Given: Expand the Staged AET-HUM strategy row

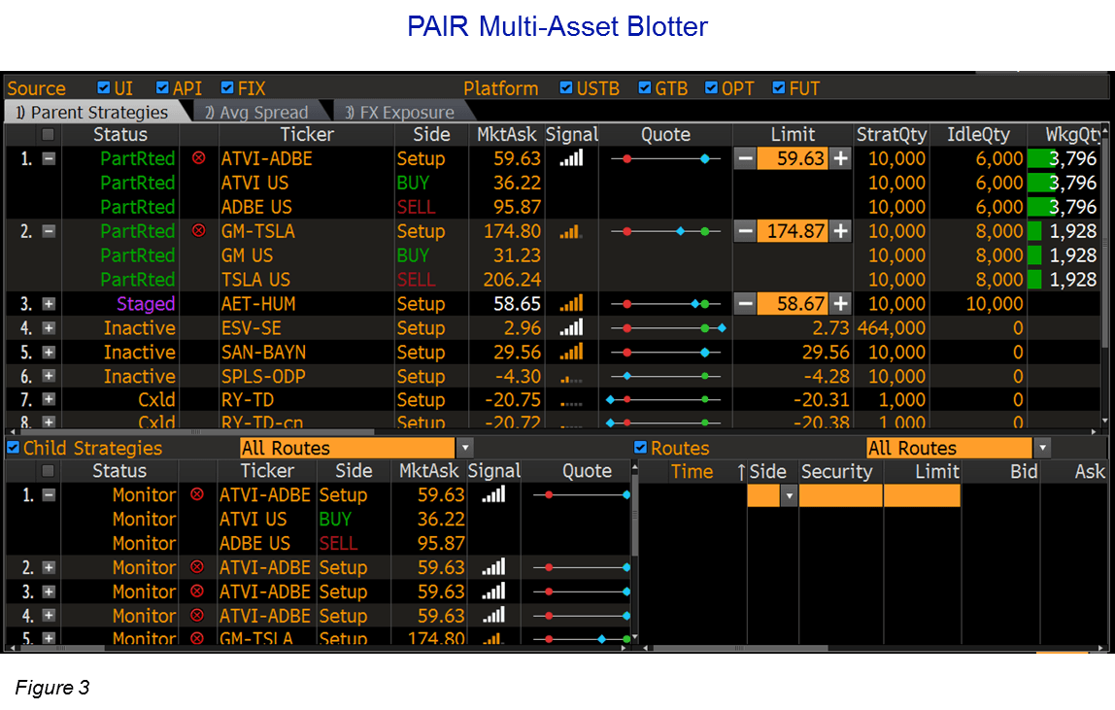Looking at the screenshot, I should point(49,304).
